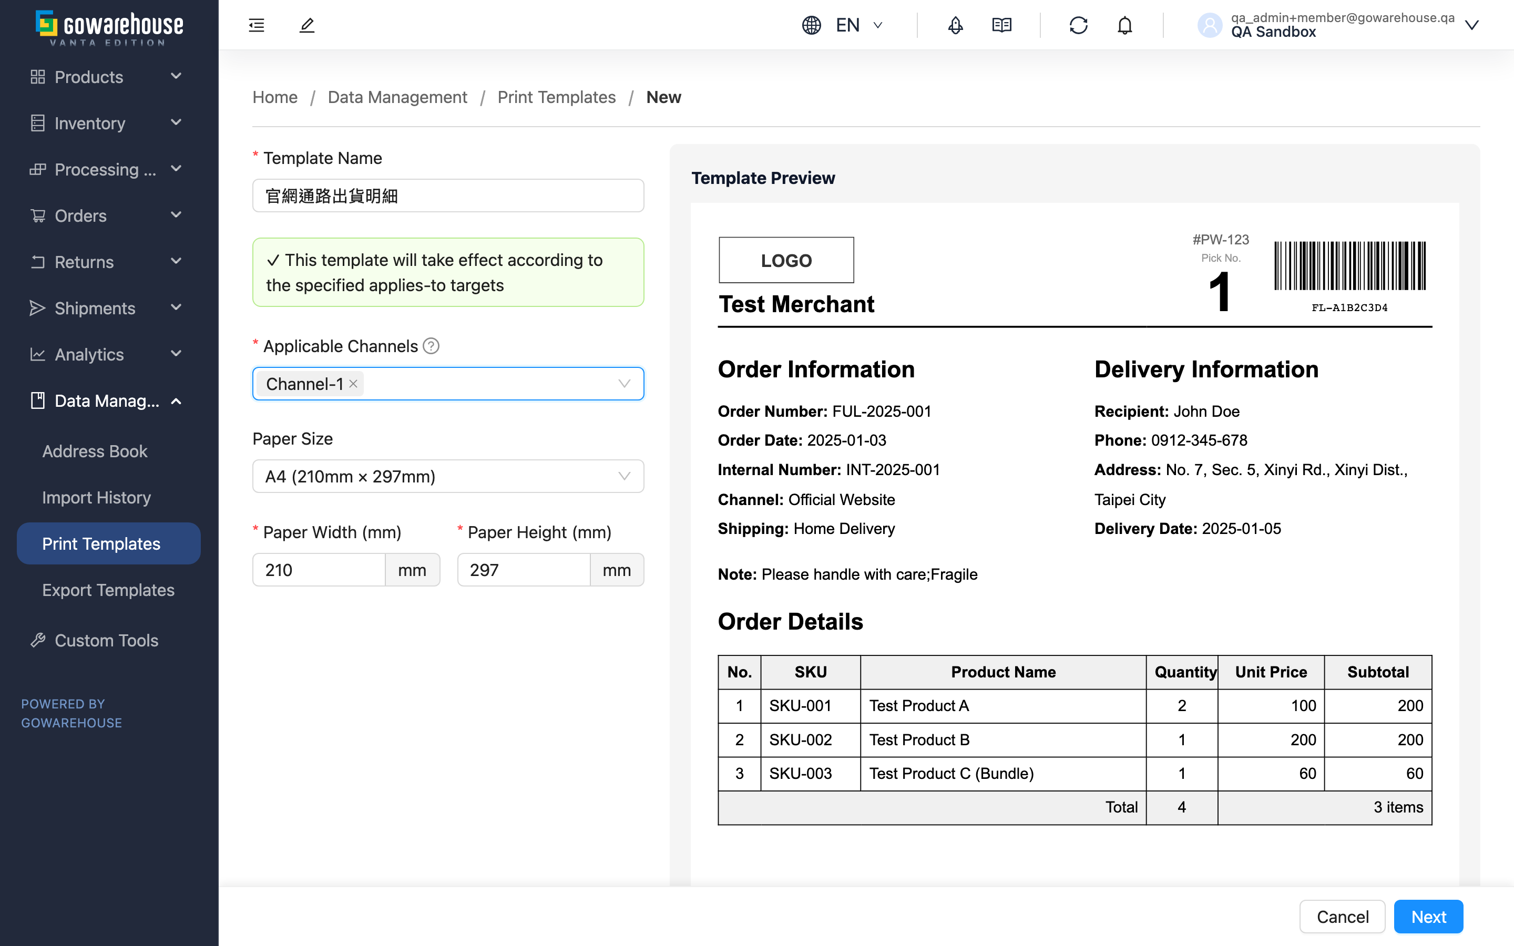Expand the QA Sandbox account menu

1471,25
